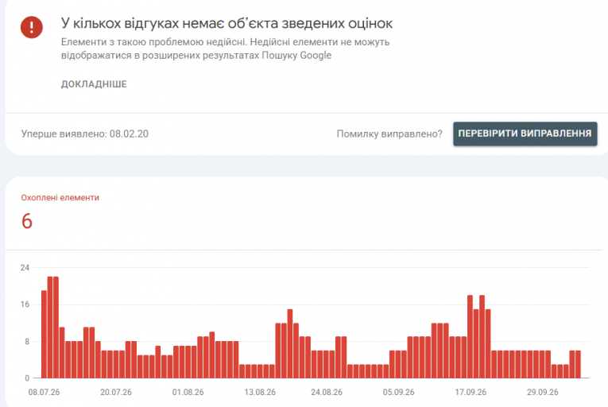
Task: Click the 'Помилку виправлено?' label
Action: [x=389, y=134]
